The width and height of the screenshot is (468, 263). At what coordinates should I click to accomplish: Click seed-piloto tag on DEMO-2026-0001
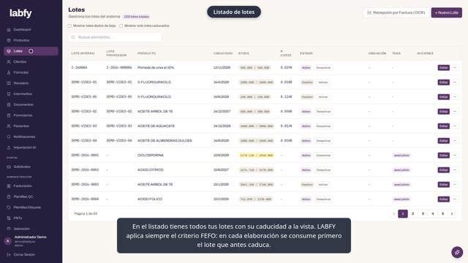pyautogui.click(x=401, y=156)
